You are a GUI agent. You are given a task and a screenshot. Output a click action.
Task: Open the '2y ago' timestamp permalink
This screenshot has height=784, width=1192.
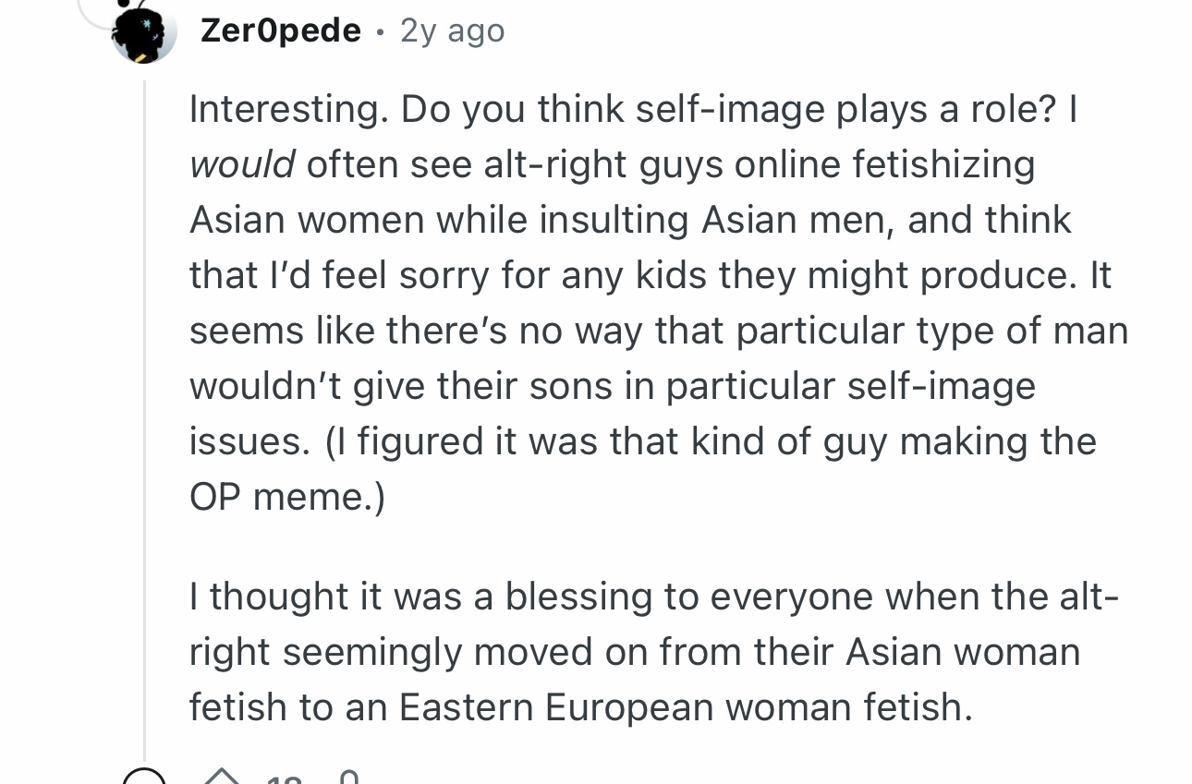(452, 31)
